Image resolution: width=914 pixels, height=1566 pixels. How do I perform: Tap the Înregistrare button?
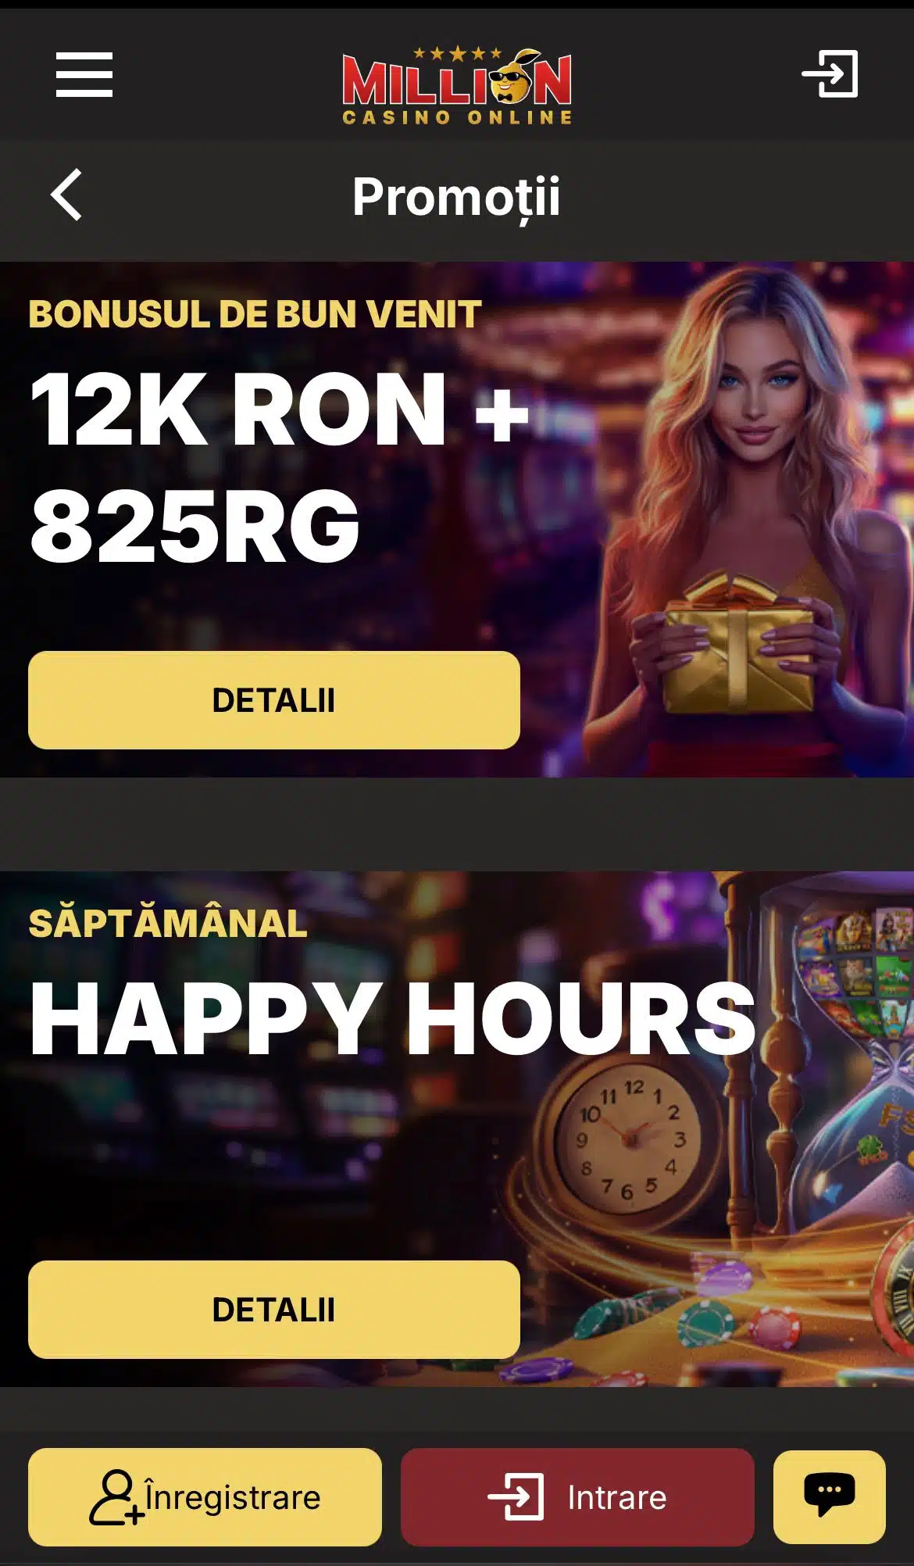pos(205,1497)
